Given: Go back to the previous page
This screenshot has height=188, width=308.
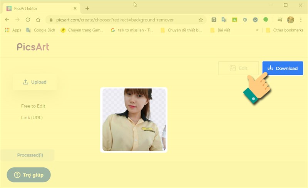Looking at the screenshot, I should tap(7, 20).
